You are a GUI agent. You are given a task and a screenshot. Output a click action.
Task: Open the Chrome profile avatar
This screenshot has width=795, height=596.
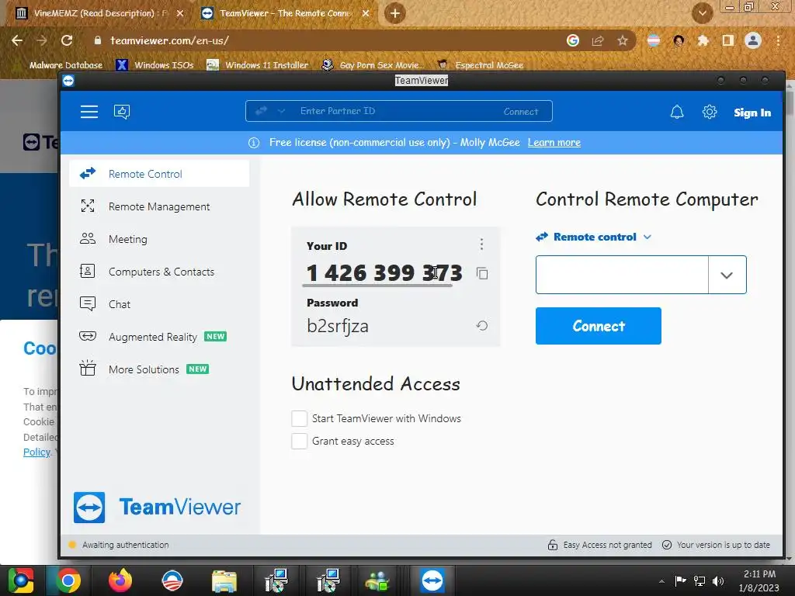[753, 40]
